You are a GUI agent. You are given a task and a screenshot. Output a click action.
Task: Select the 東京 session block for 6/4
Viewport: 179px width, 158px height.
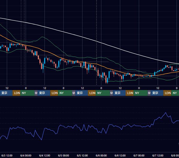(x=44, y=93)
